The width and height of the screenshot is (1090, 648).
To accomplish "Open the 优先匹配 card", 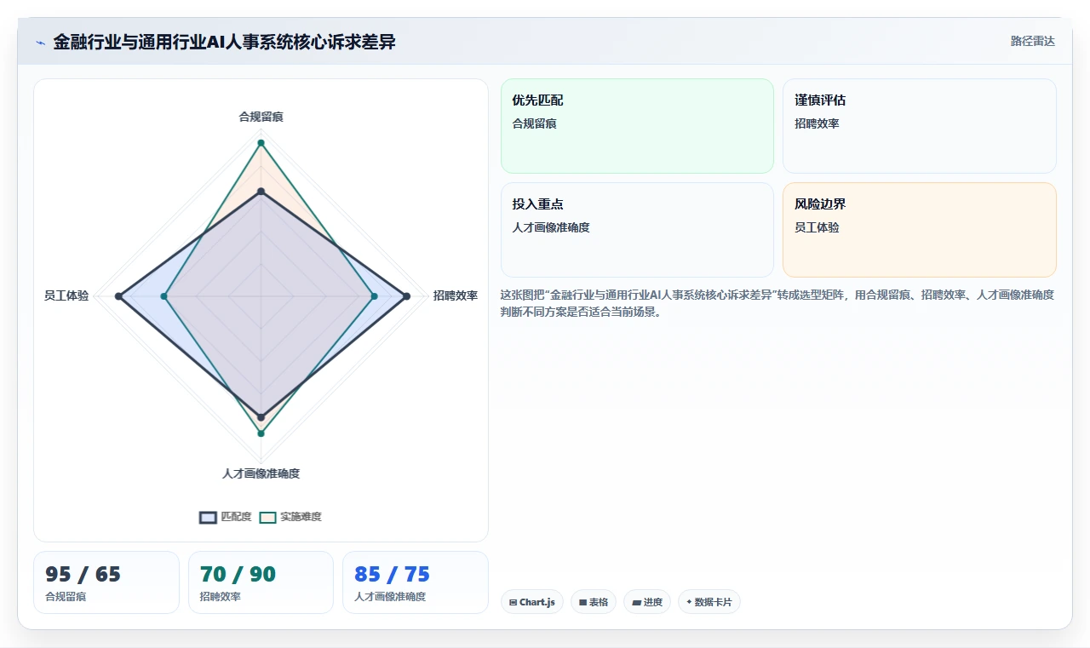I will (637, 126).
